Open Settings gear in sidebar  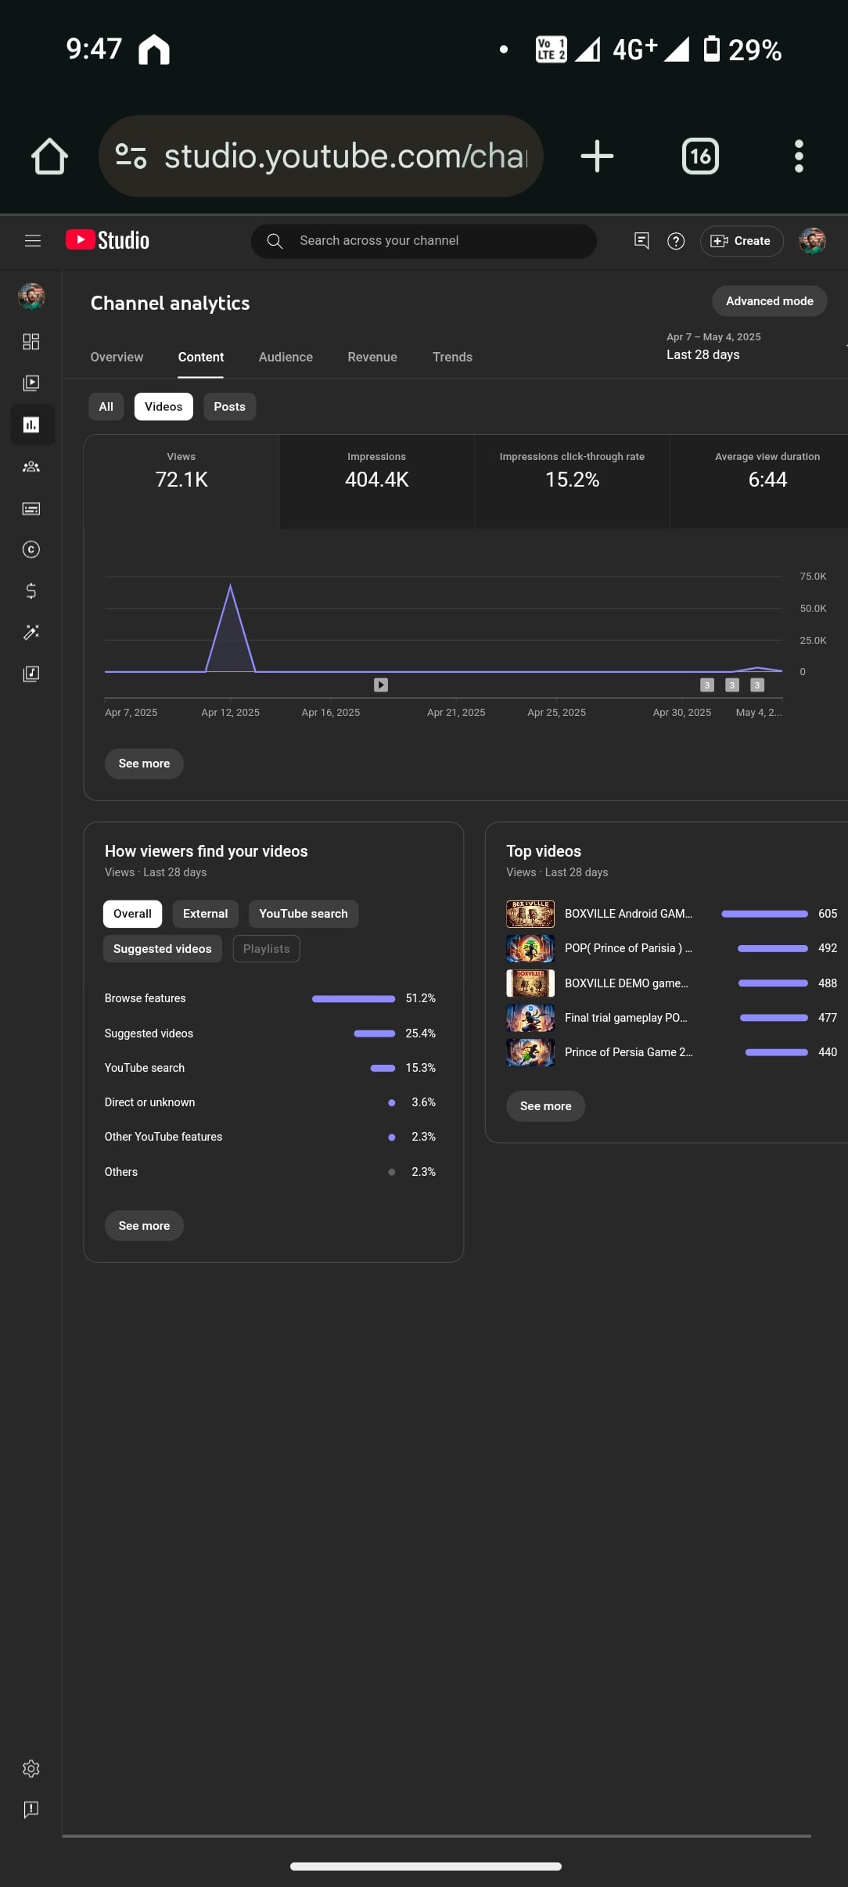31,1768
